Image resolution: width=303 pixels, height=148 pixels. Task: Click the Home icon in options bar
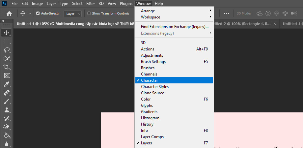tap(9, 14)
